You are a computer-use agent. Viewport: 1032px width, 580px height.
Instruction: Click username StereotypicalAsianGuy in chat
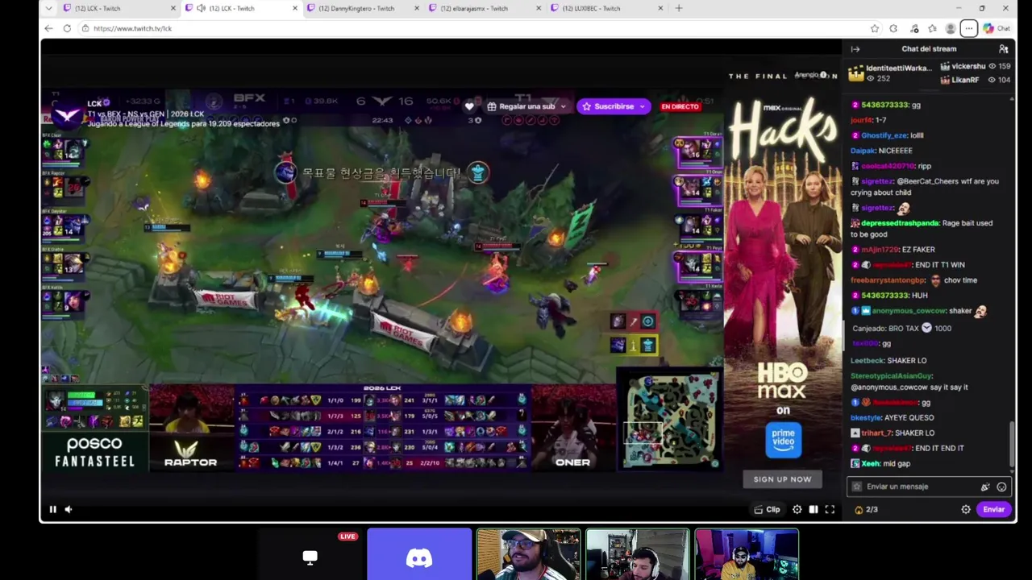[x=891, y=376]
